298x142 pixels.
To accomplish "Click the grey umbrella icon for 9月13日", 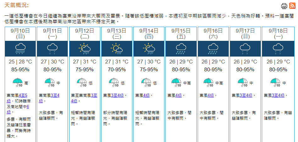I will (x=114, y=83).
